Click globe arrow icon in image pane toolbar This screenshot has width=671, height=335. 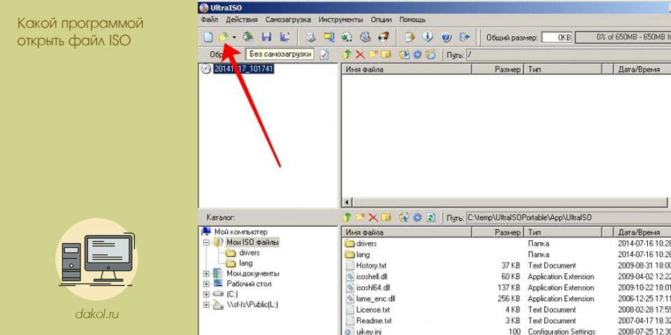tap(404, 54)
